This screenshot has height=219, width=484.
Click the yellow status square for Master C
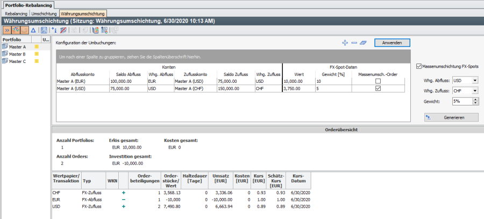(x=37, y=61)
